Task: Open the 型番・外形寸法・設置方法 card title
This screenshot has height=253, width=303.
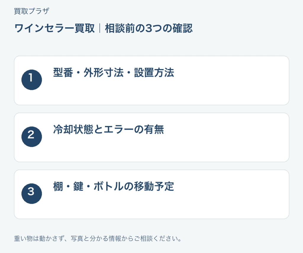Action: point(114,73)
